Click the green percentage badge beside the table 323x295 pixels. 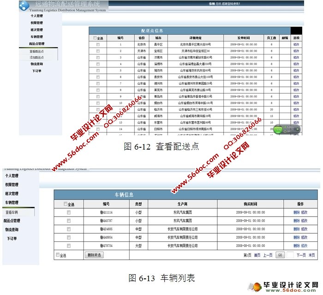tap(278, 130)
